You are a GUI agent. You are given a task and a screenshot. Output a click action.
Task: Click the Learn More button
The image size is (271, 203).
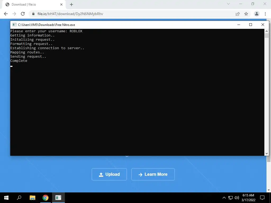tap(153, 174)
